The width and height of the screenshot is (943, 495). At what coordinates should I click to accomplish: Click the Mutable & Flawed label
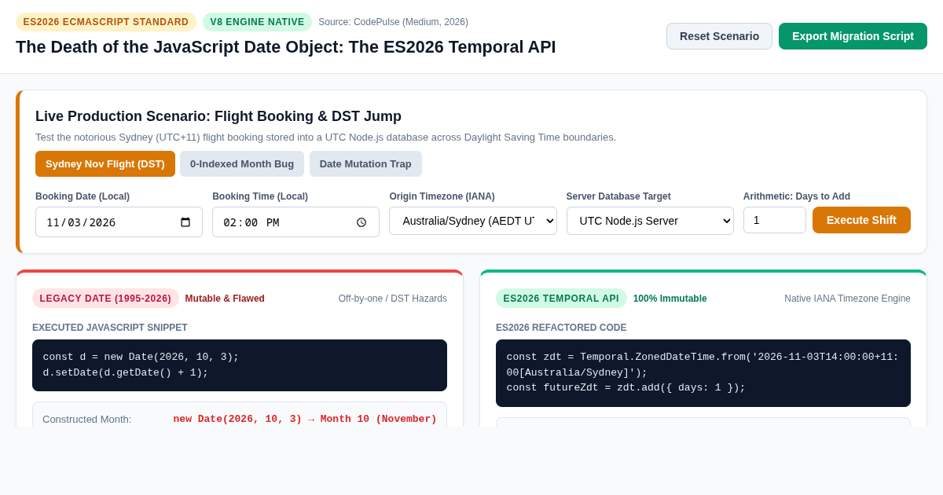click(x=225, y=299)
